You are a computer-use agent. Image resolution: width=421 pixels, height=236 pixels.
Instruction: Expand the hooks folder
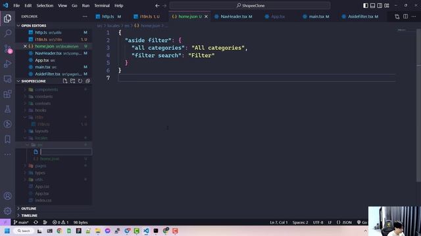tap(54, 110)
